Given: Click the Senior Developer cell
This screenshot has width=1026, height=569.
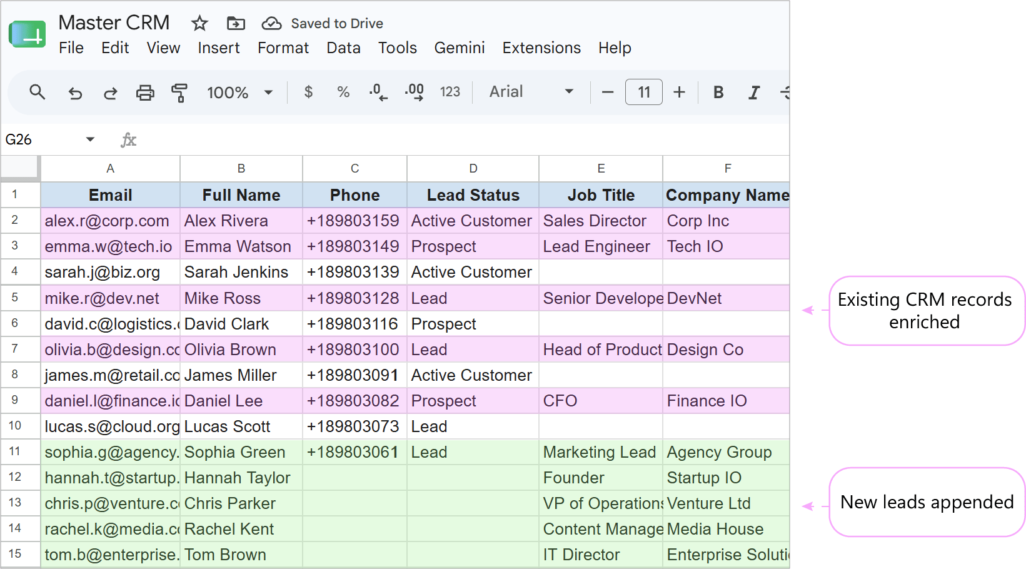Looking at the screenshot, I should pos(601,298).
